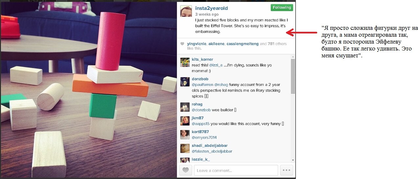Screen dimensions: 418x179
Task: Open the insta2yearold username link
Action: coord(211,8)
